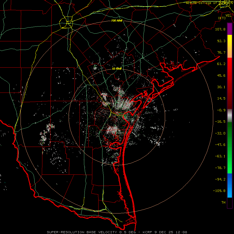The image size is (234, 234).
Task: Click the -78.7 velocity scale value
Action: (220, 168)
